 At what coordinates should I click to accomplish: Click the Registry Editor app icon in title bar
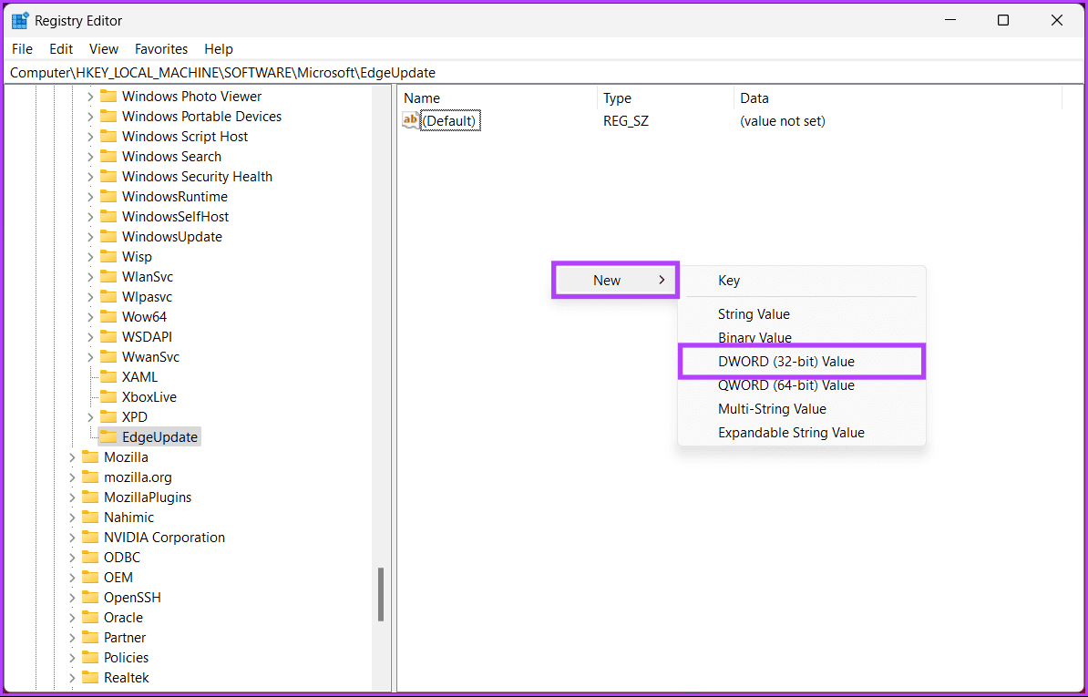pos(20,21)
